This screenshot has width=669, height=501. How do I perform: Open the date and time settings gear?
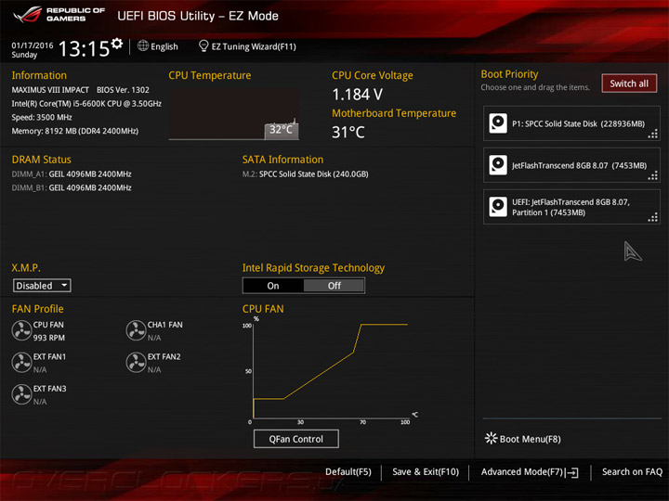click(117, 44)
